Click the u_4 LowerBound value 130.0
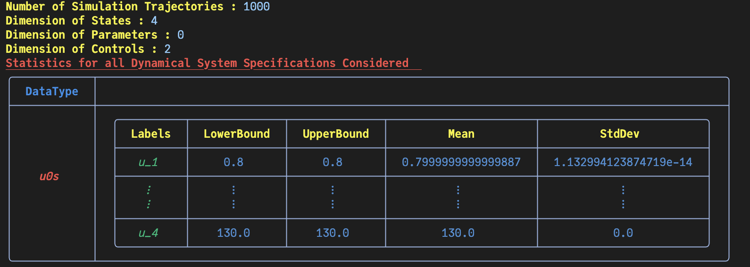This screenshot has width=750, height=267. point(233,233)
